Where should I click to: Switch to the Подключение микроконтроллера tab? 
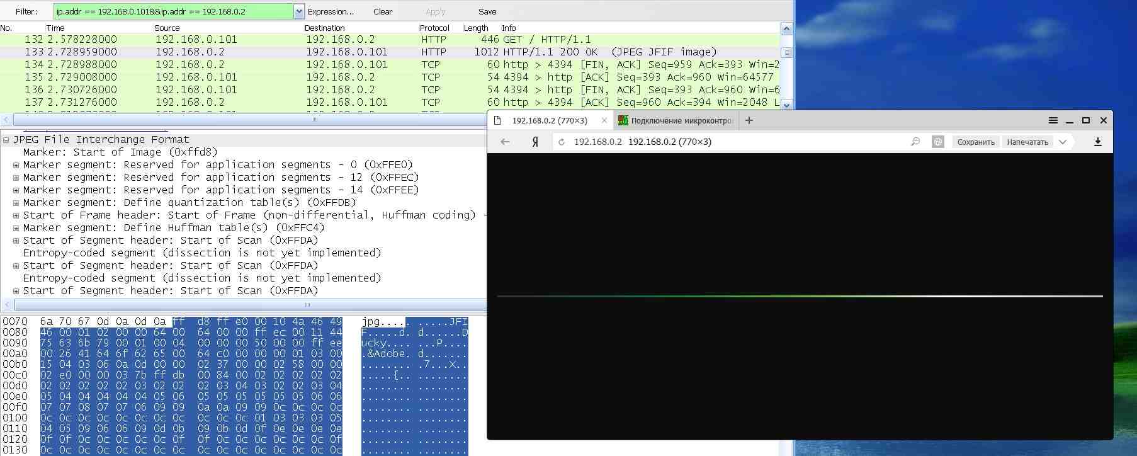click(x=675, y=120)
